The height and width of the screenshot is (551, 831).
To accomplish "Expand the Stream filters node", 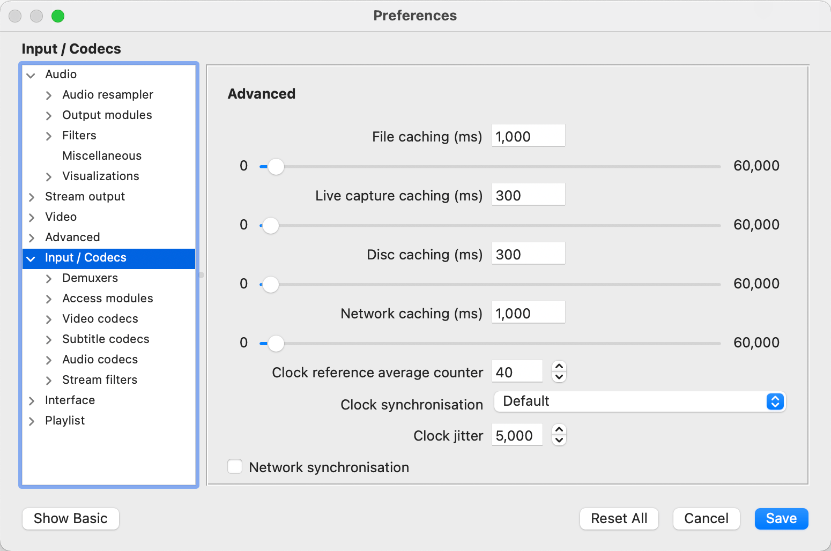I will click(49, 381).
